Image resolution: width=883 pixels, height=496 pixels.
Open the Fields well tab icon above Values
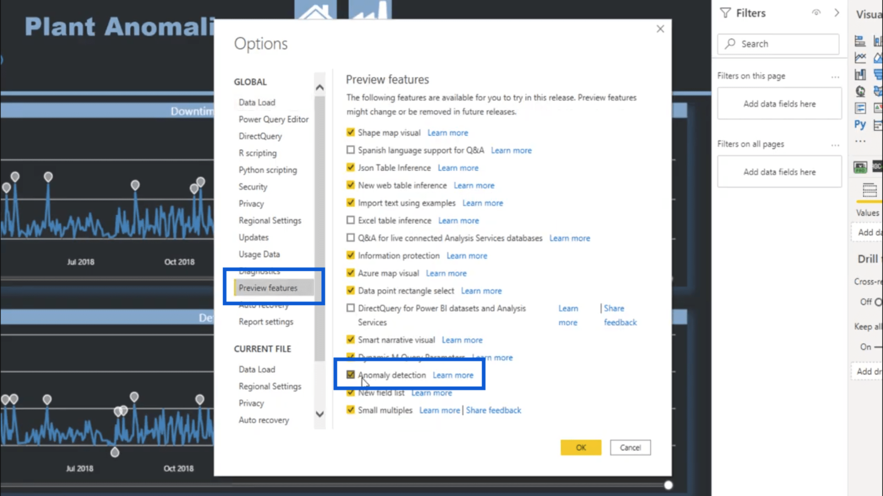coord(869,191)
